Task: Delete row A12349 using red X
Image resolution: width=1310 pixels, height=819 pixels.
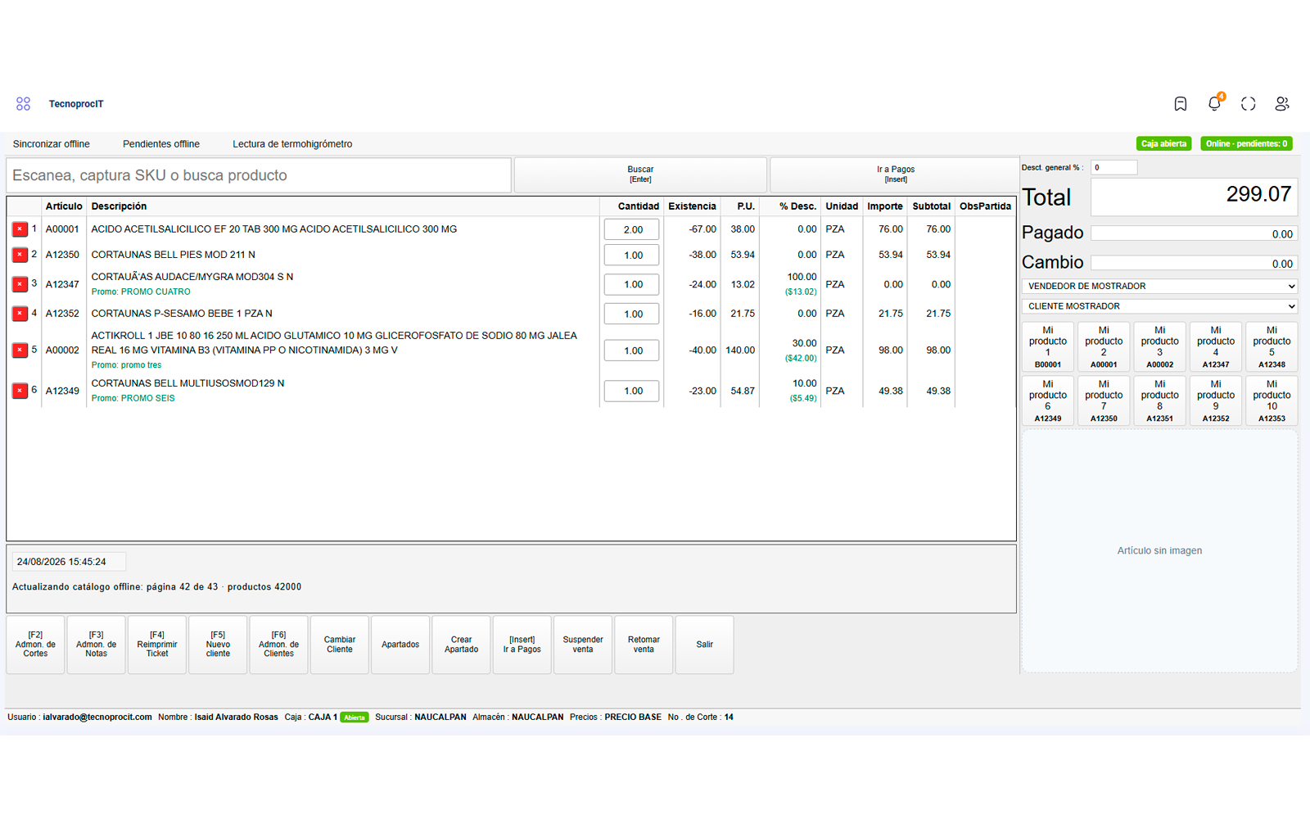Action: tap(20, 391)
